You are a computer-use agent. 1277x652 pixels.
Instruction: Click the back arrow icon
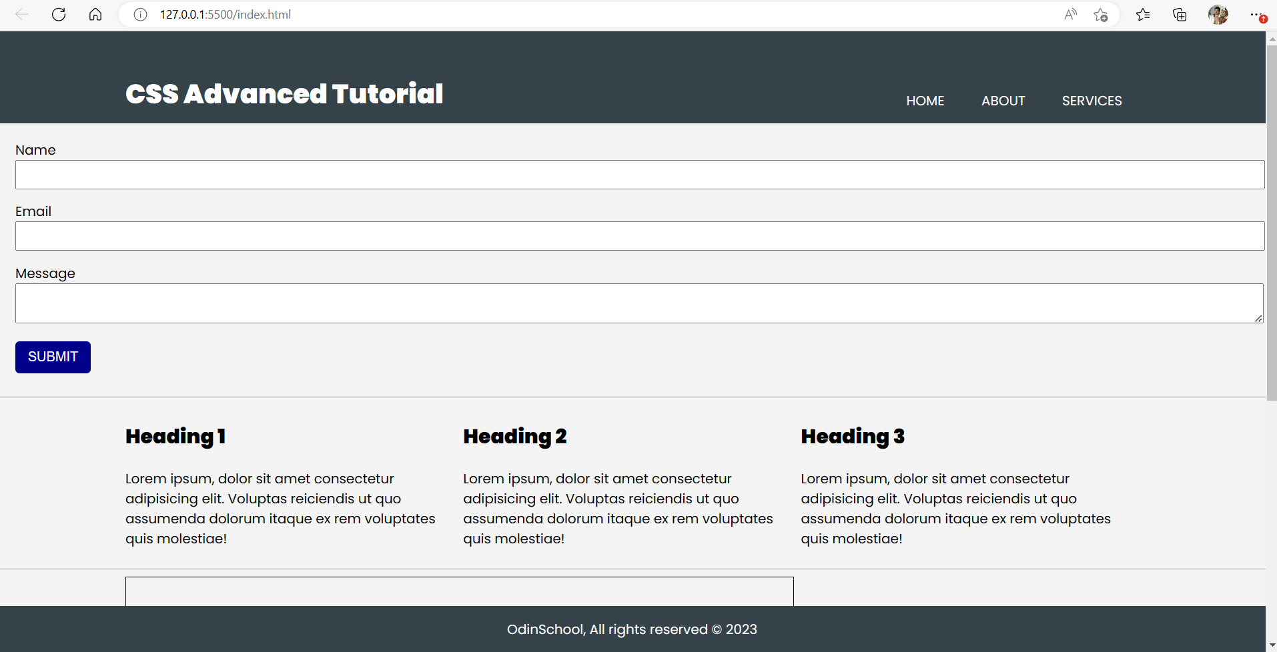tap(22, 15)
